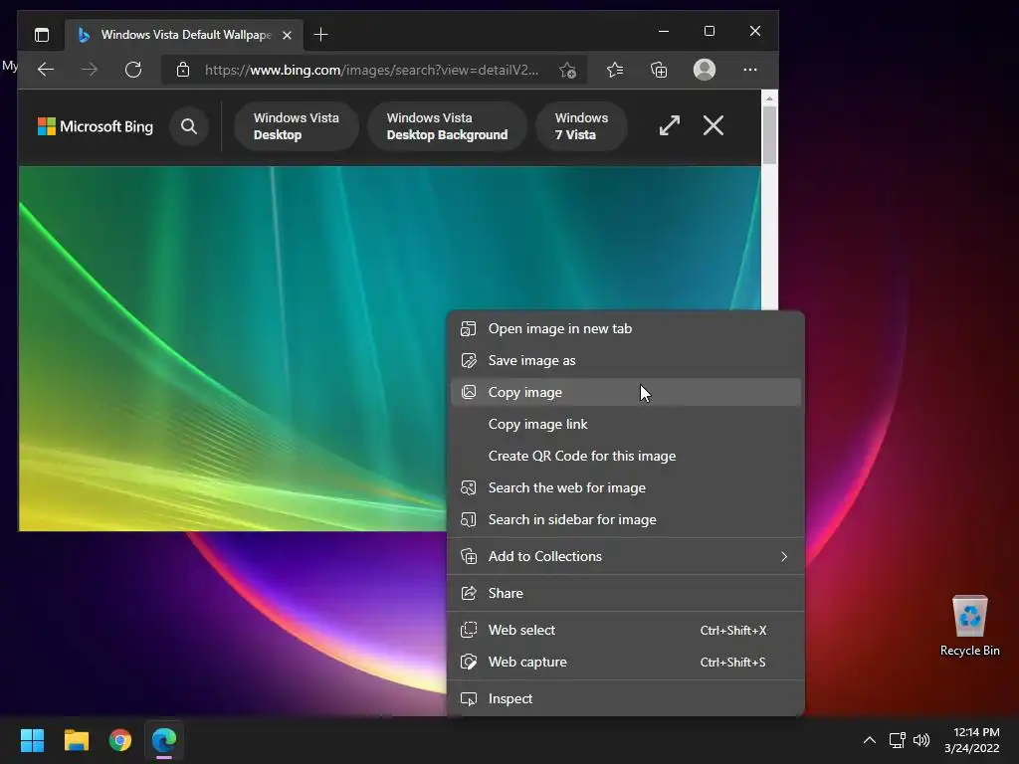Image resolution: width=1019 pixels, height=764 pixels.
Task: Select Save image as
Action: pyautogui.click(x=625, y=360)
